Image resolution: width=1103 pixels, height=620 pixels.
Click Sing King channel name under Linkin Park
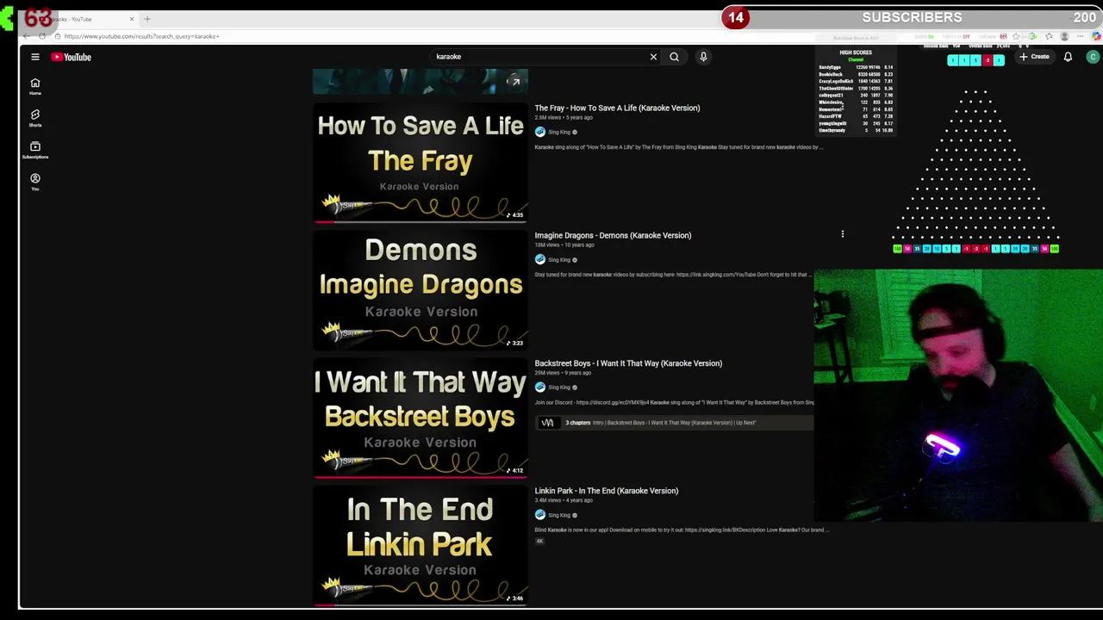click(x=559, y=515)
